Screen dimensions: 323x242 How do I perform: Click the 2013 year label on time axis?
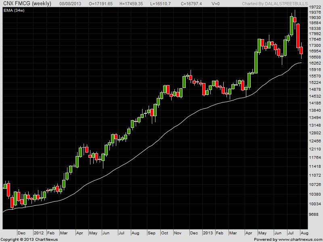point(208,233)
